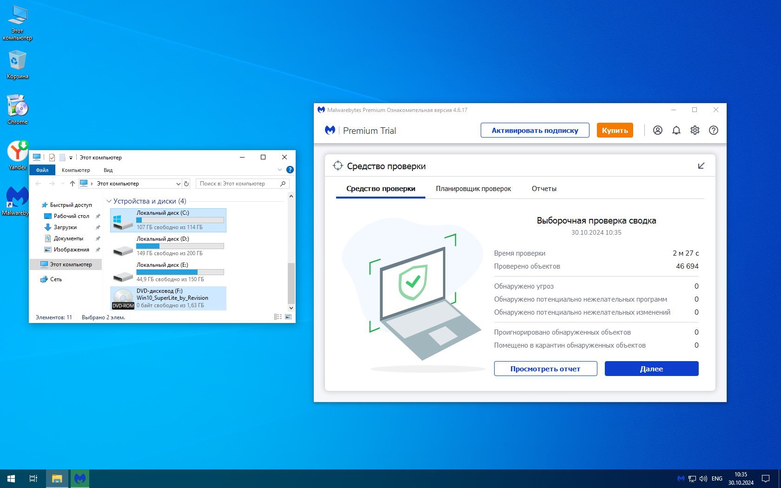
Task: Switch to the Отчеты tab
Action: [544, 189]
